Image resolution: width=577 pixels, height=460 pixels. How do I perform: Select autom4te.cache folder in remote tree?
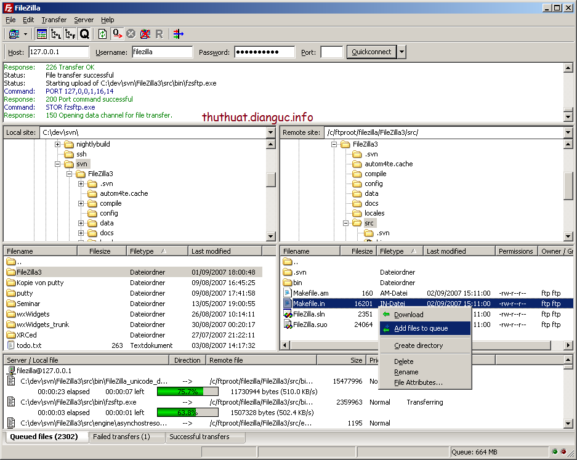(x=389, y=164)
